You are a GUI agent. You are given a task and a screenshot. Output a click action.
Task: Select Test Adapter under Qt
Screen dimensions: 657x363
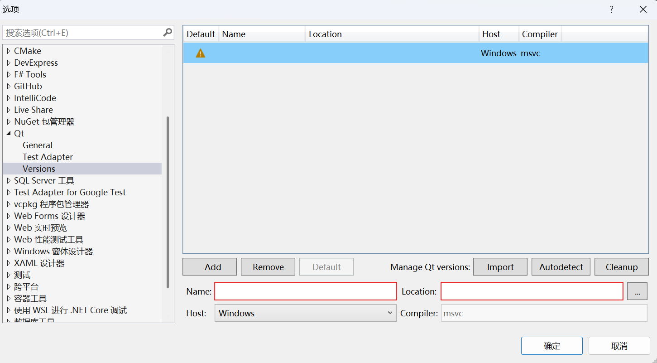point(48,157)
